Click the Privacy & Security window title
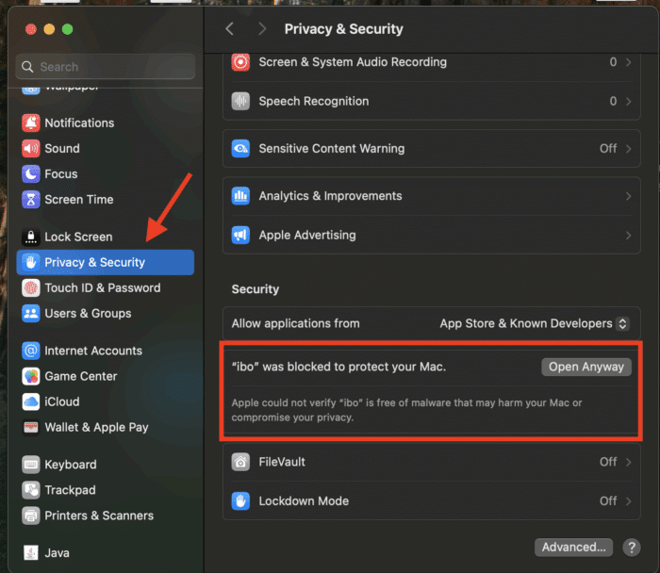The width and height of the screenshot is (660, 573). pos(343,29)
